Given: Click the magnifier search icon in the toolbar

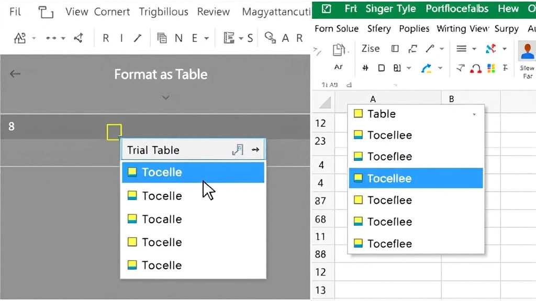Looking at the screenshot, I should click(x=269, y=38).
